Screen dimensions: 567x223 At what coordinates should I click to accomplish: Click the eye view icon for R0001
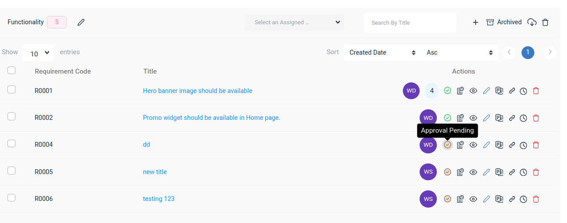473,91
